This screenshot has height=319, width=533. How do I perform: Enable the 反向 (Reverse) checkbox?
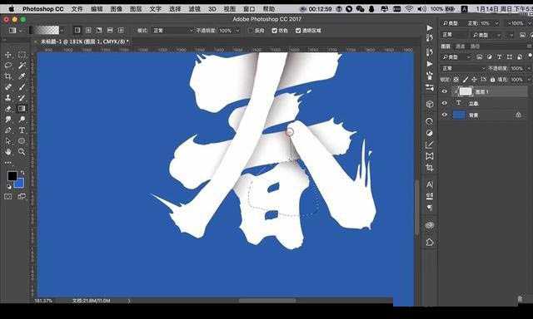(251, 31)
